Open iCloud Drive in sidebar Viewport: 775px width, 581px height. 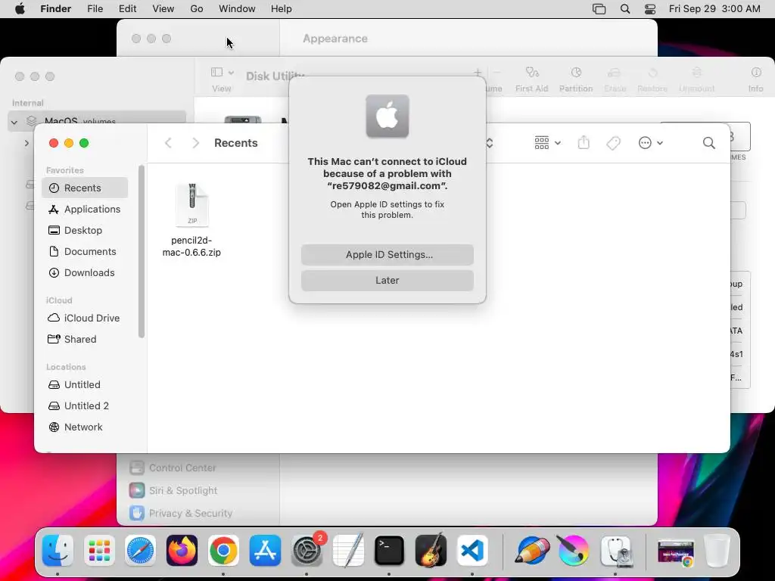pos(85,318)
